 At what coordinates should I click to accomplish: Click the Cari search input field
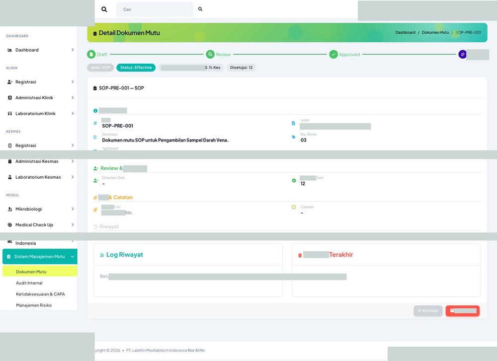point(155,9)
